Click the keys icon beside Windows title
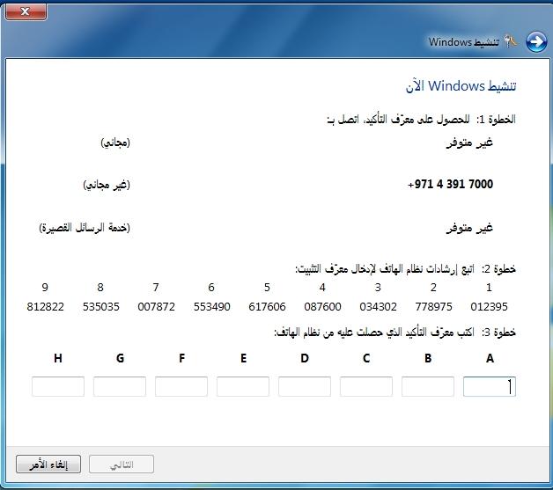Image resolution: width=553 pixels, height=490 pixels. pyautogui.click(x=511, y=41)
